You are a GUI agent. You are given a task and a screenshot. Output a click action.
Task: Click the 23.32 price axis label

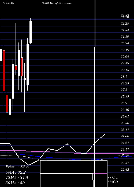point(125,156)
